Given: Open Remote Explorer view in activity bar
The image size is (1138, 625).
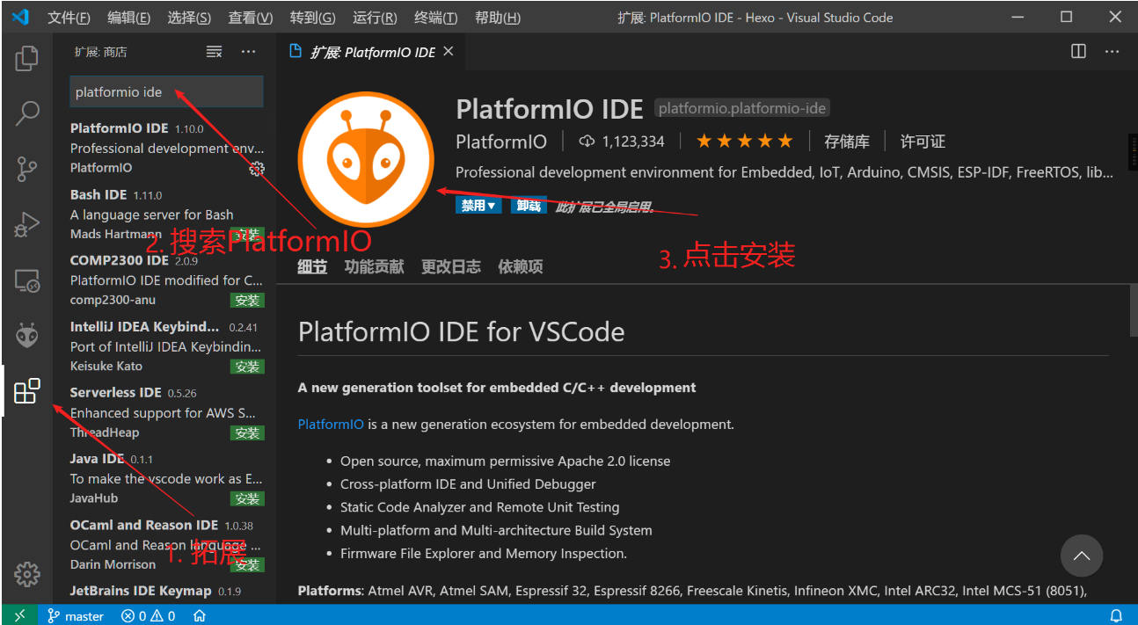Looking at the screenshot, I should coord(27,280).
